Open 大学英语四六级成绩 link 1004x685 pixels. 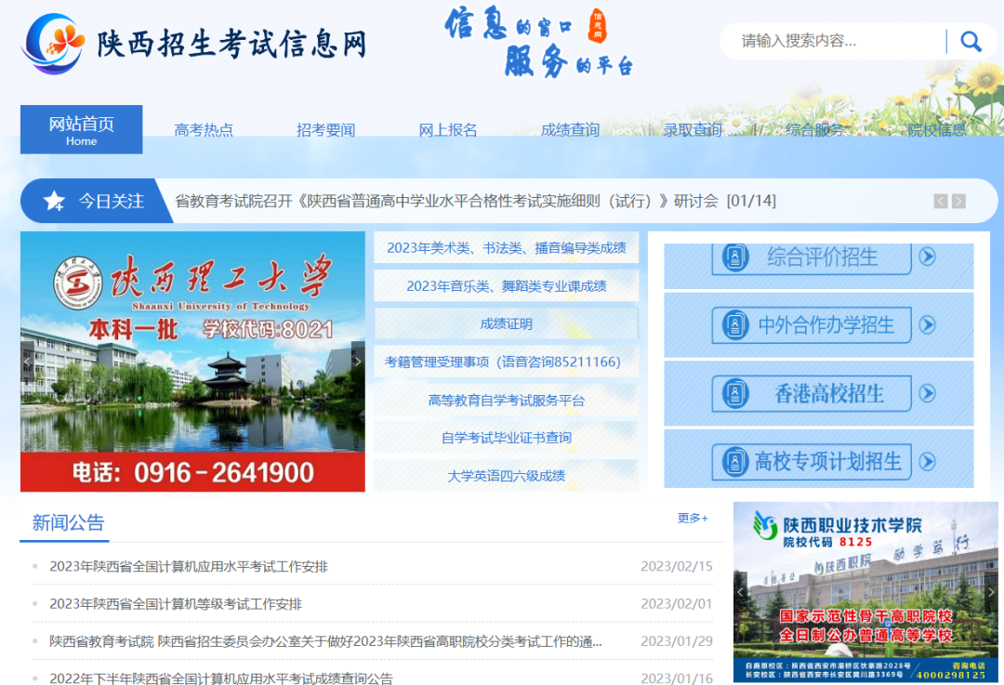click(507, 476)
